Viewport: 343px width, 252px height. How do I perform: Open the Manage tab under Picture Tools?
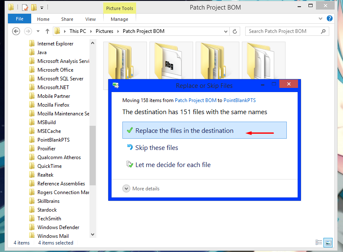119,19
